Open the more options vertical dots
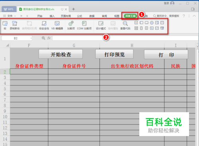The image size is (199, 146). (x=189, y=16)
